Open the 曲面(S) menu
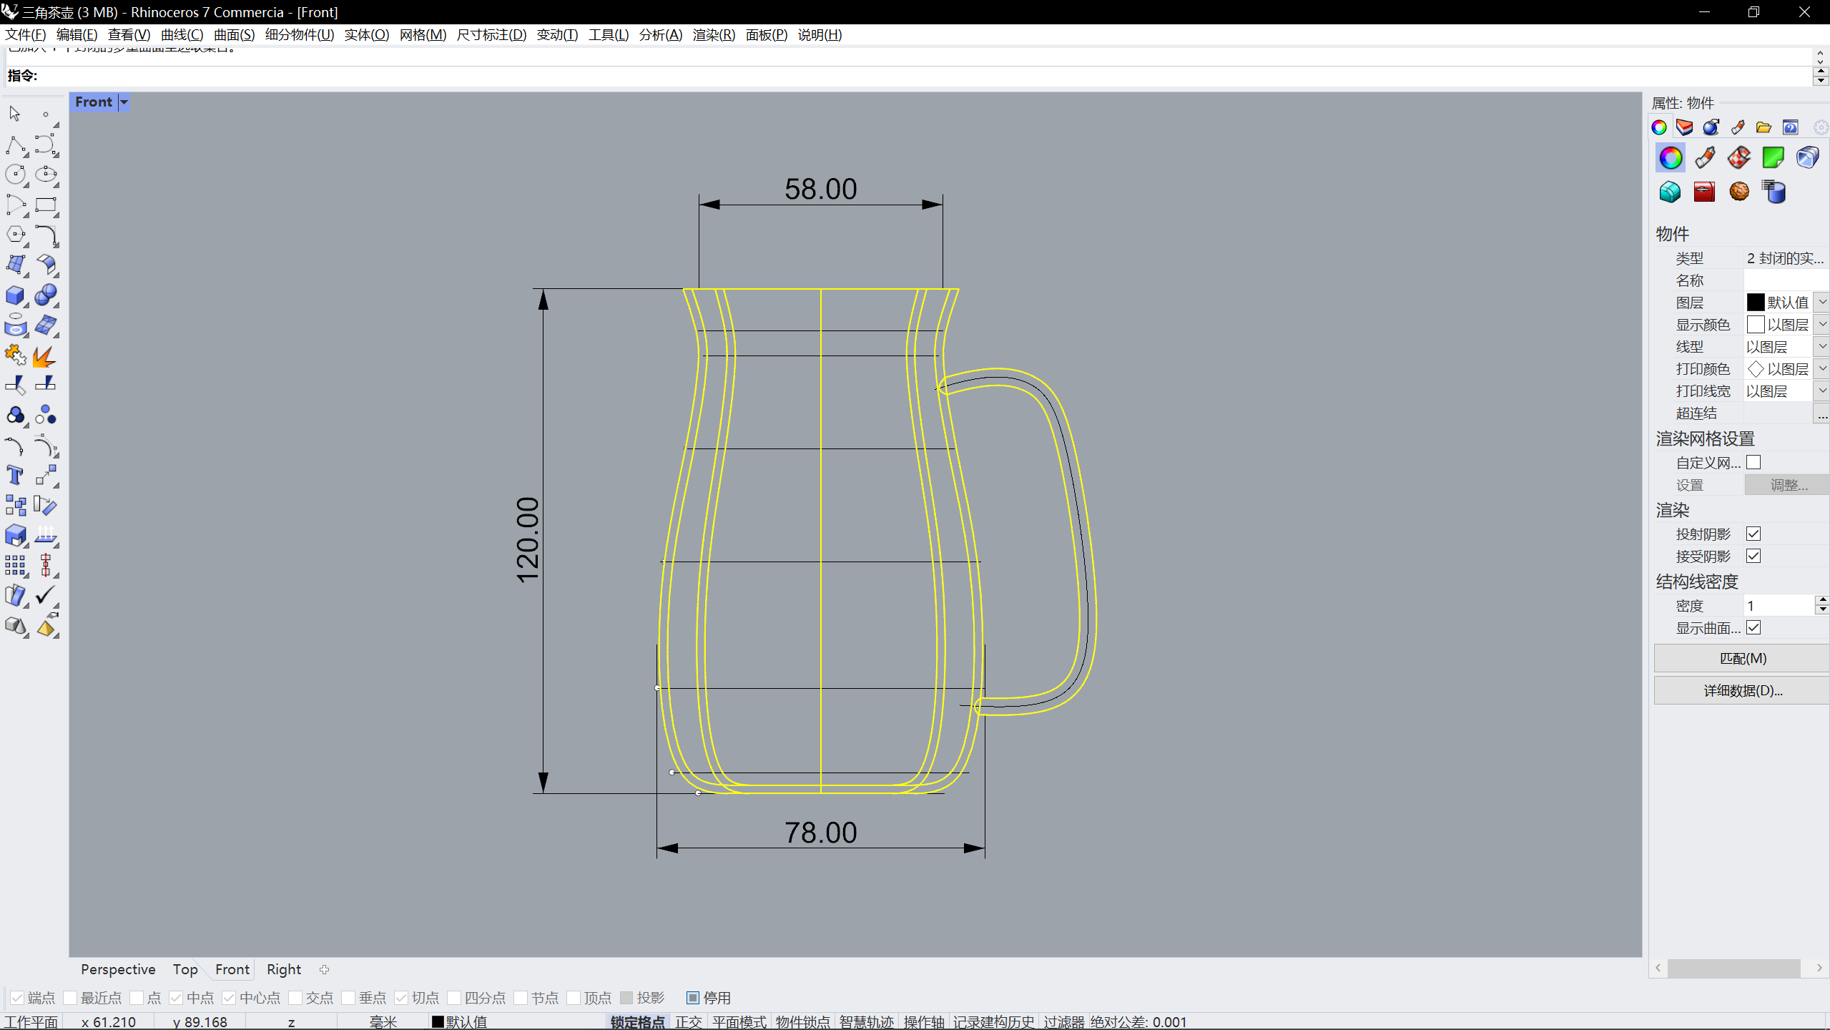The height and width of the screenshot is (1030, 1830). [x=234, y=35]
